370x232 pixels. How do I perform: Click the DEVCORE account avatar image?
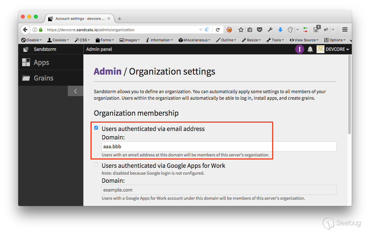coord(320,49)
